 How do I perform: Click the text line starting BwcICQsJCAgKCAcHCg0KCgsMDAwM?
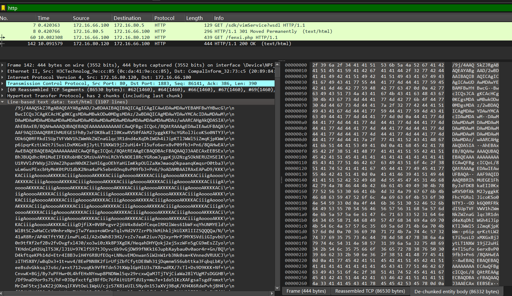coord(125,114)
